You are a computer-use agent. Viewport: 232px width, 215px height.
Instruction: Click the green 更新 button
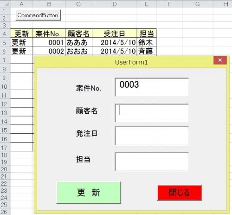[89, 193]
